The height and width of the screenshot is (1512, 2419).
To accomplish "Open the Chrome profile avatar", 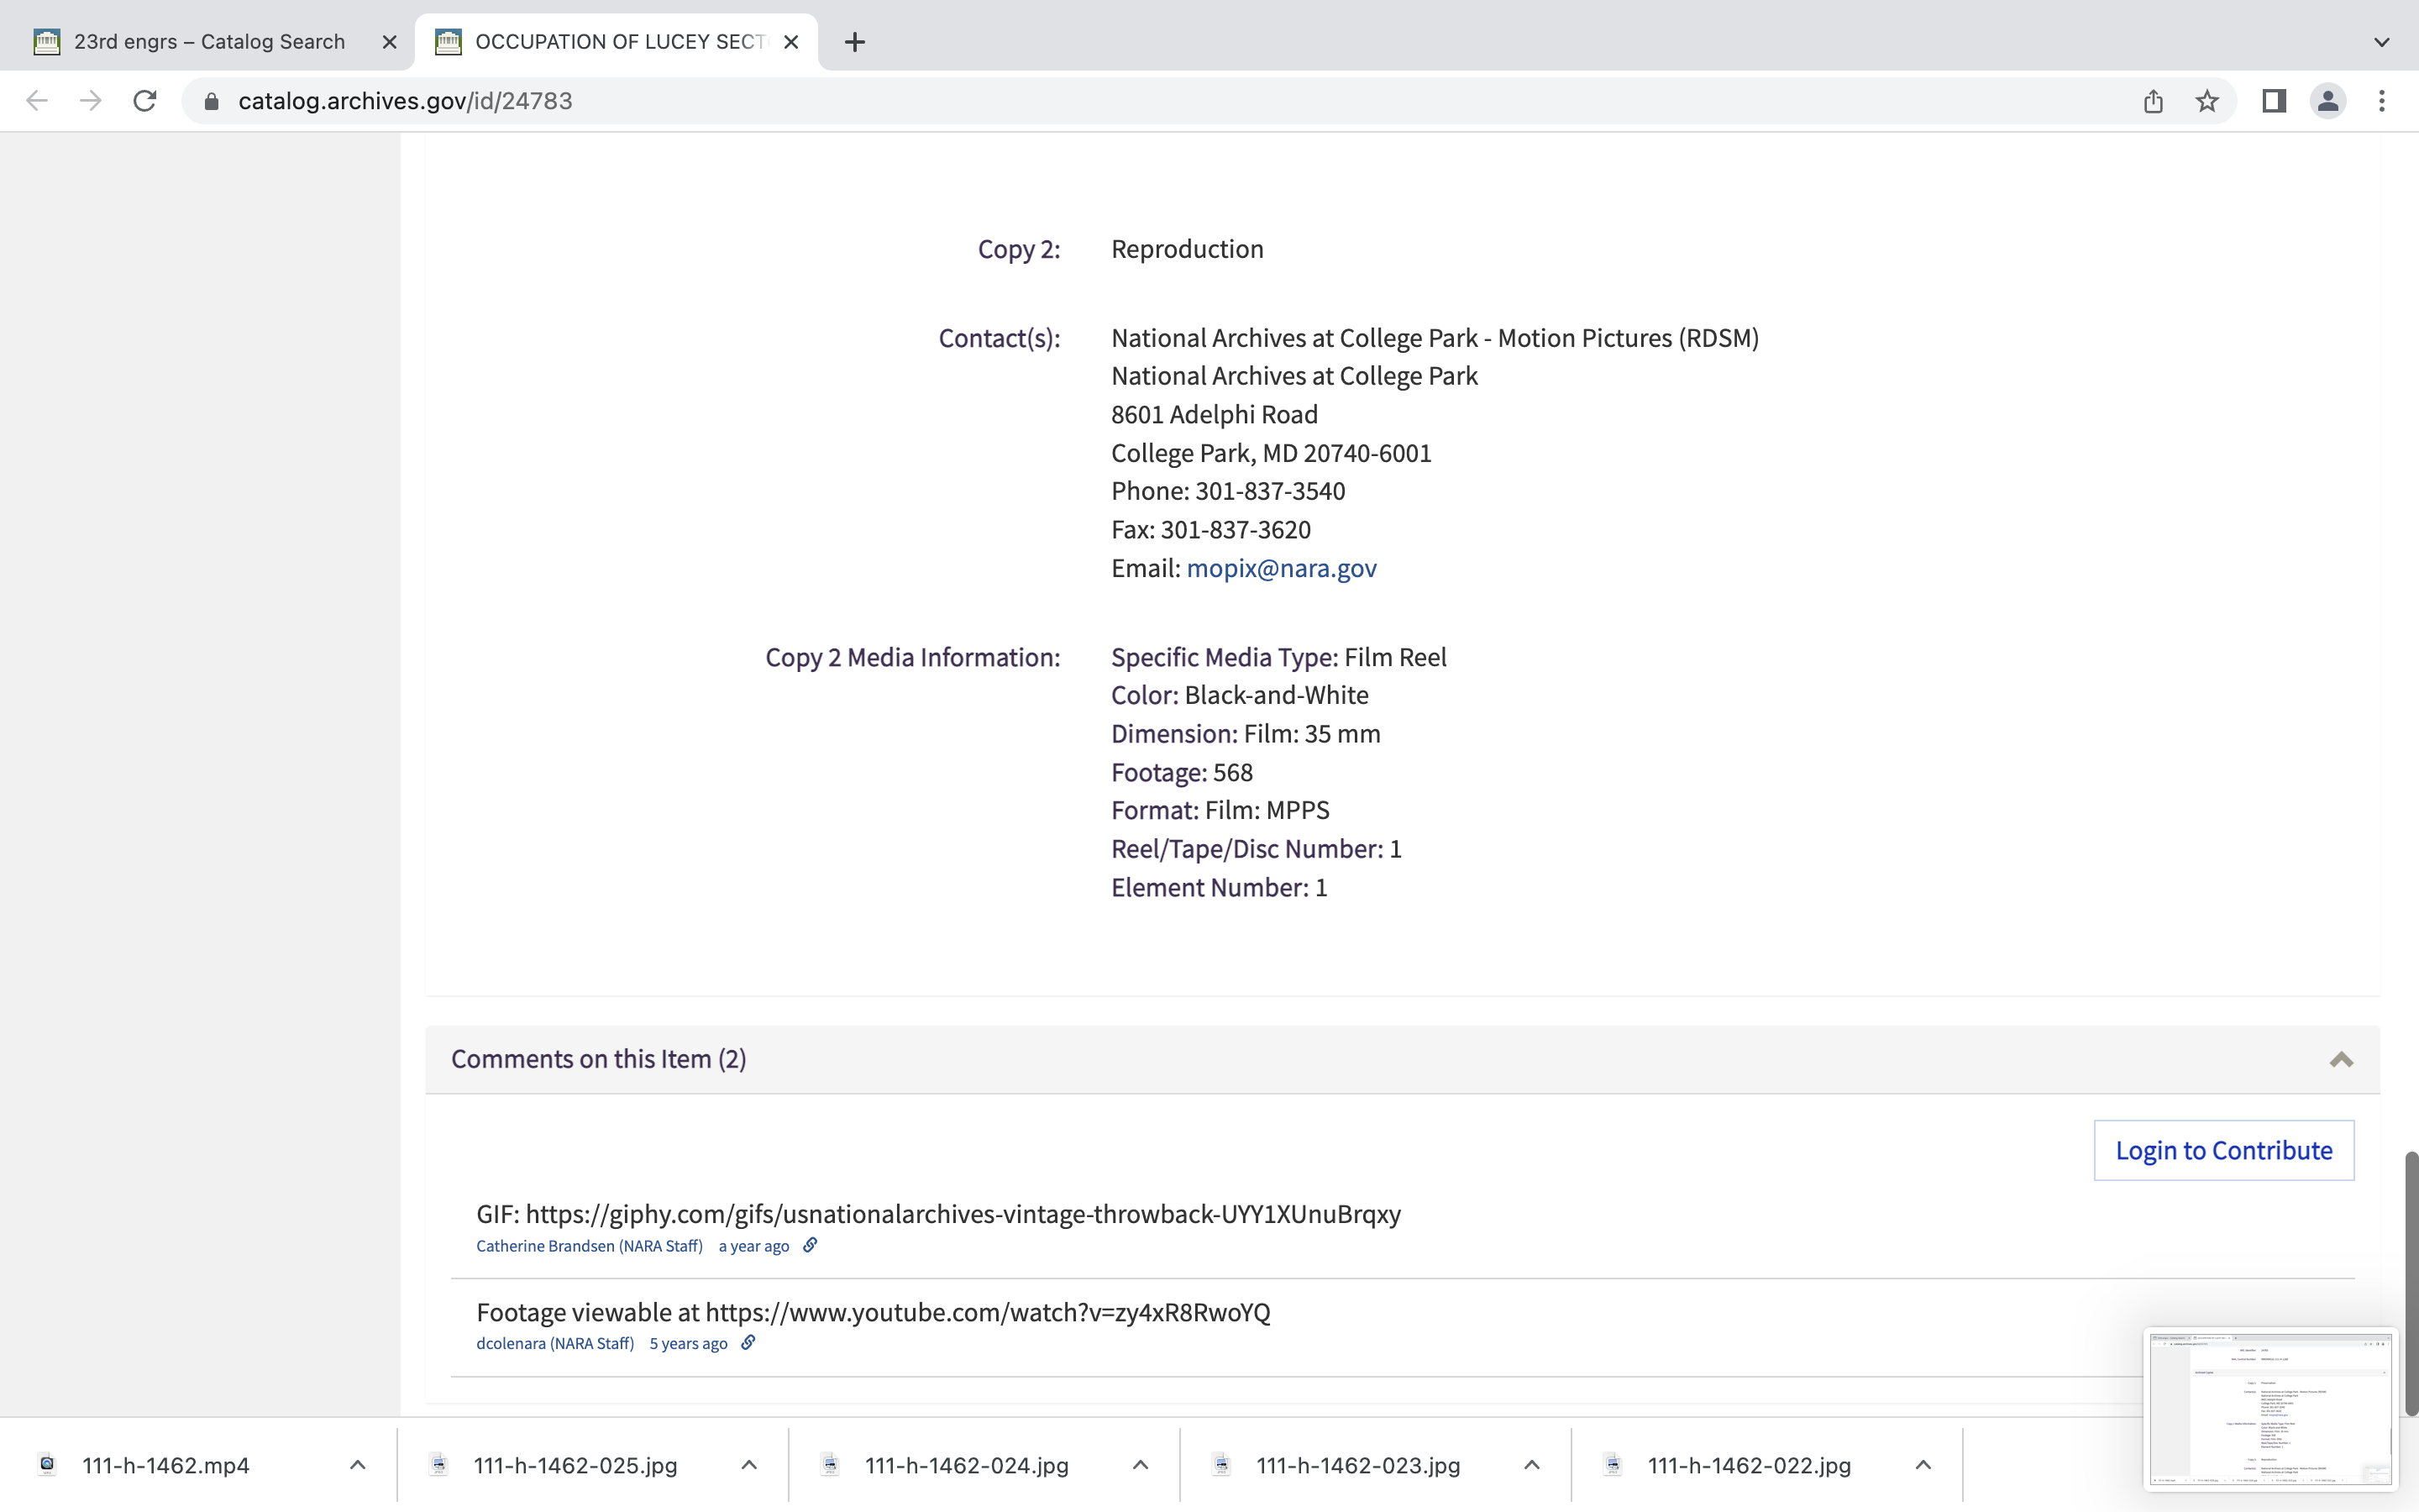I will point(2328,101).
